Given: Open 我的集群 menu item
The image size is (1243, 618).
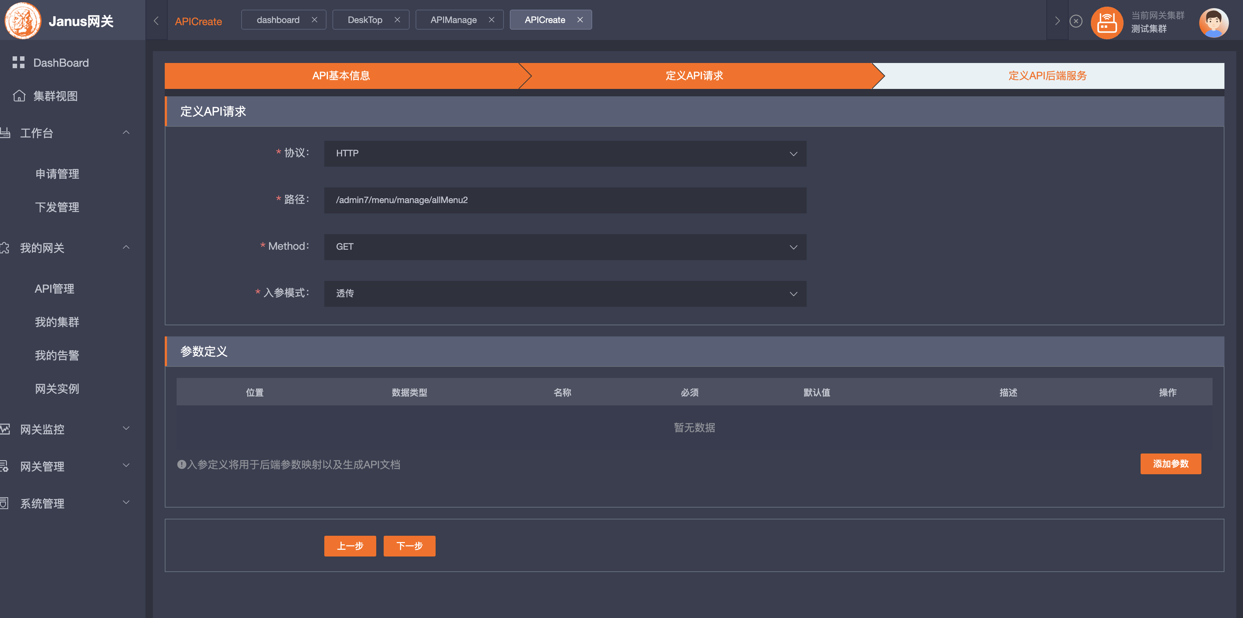Looking at the screenshot, I should tap(57, 322).
